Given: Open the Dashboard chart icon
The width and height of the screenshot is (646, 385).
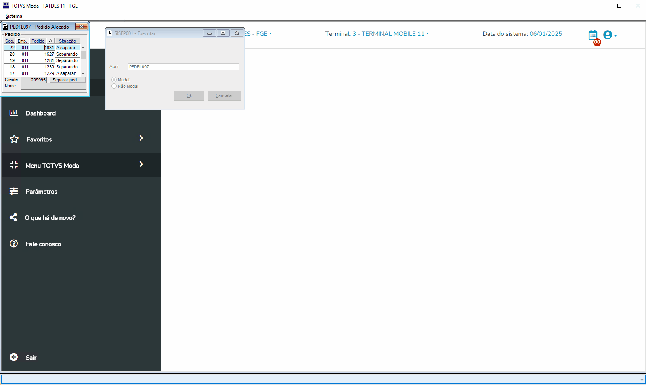Looking at the screenshot, I should pyautogui.click(x=14, y=113).
